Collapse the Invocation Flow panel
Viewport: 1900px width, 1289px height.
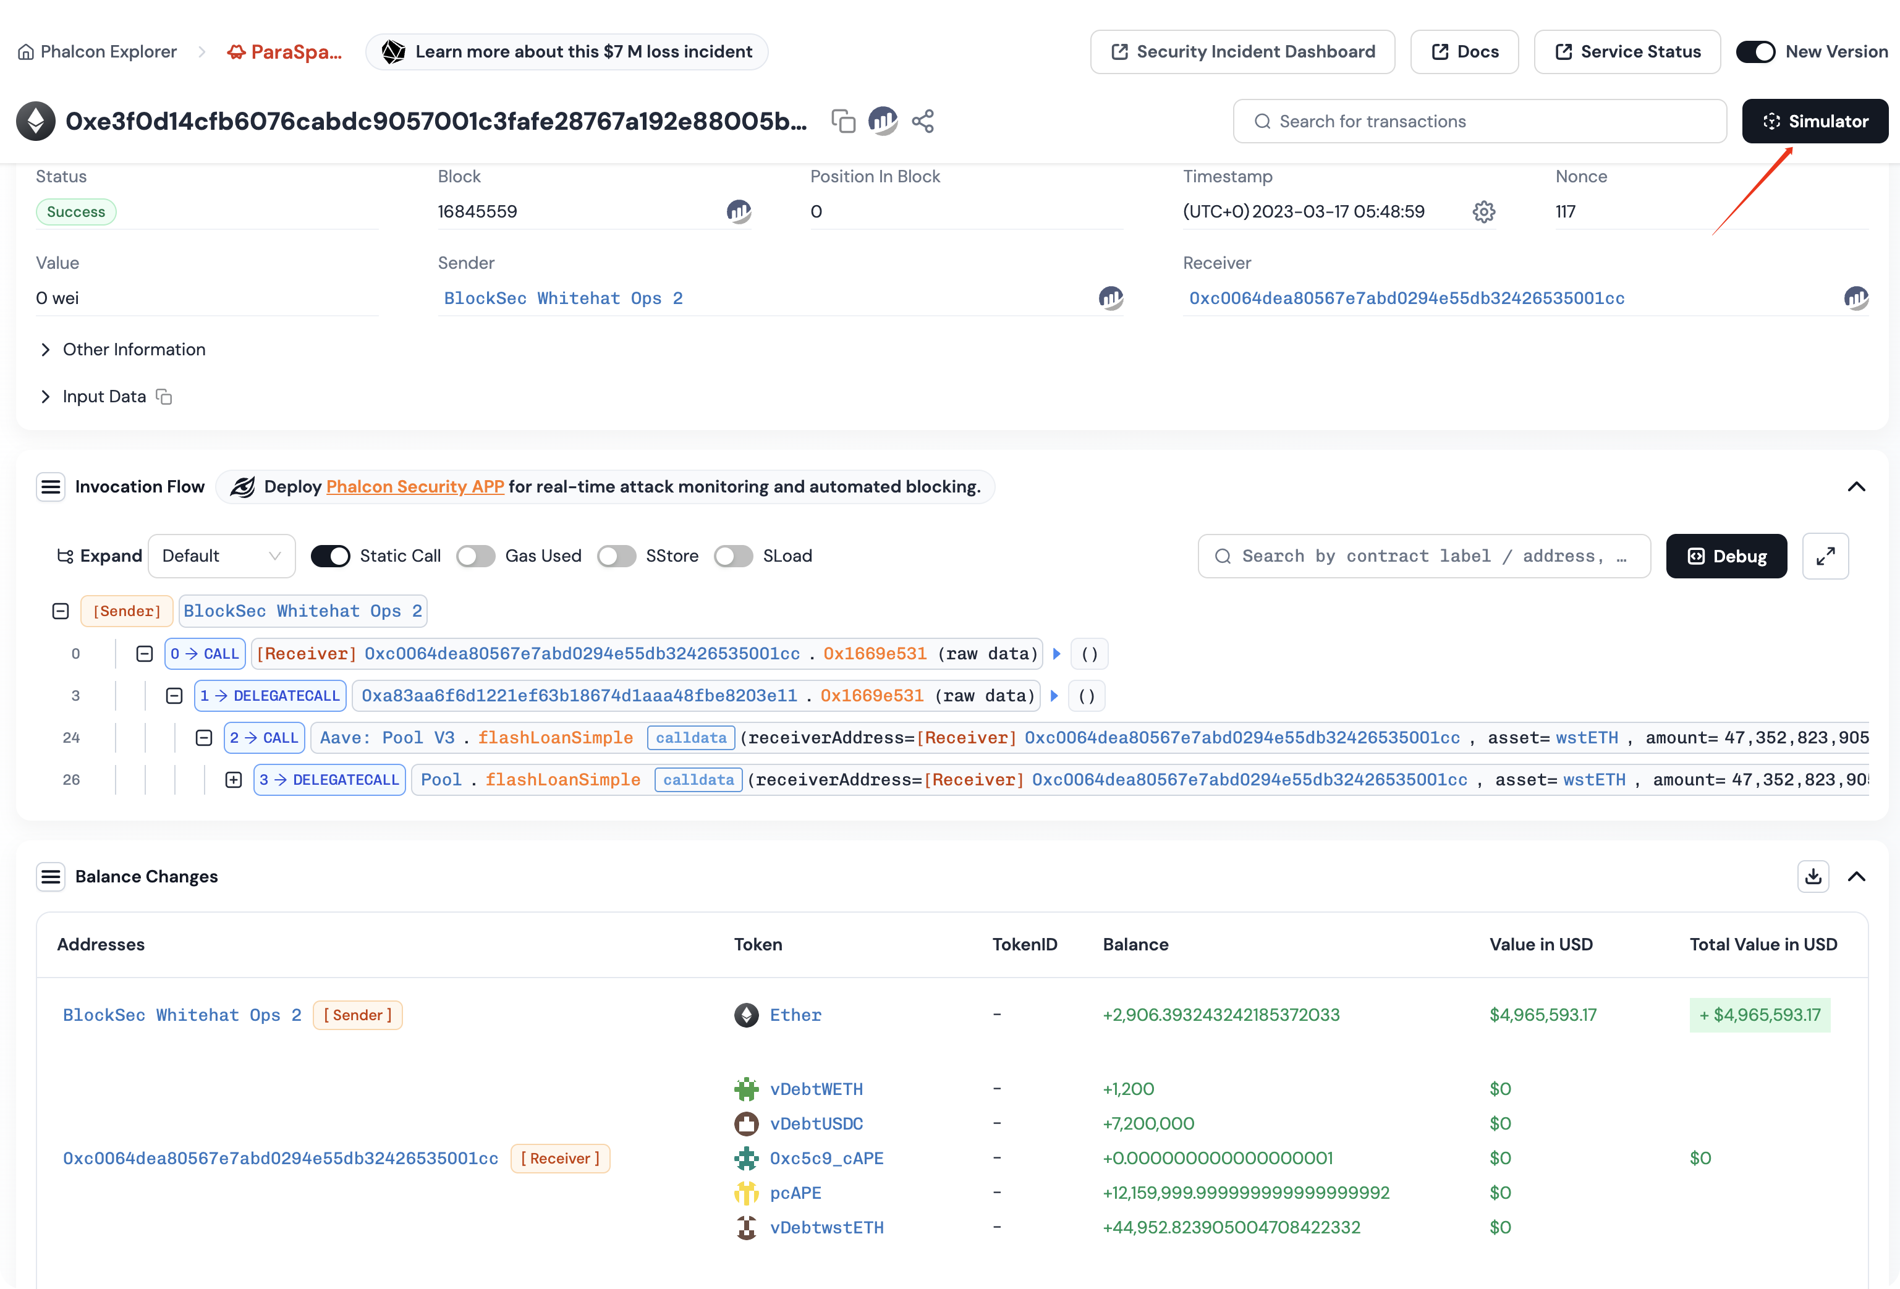[1856, 487]
